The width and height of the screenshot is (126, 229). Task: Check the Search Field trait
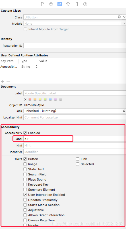(x=25, y=174)
